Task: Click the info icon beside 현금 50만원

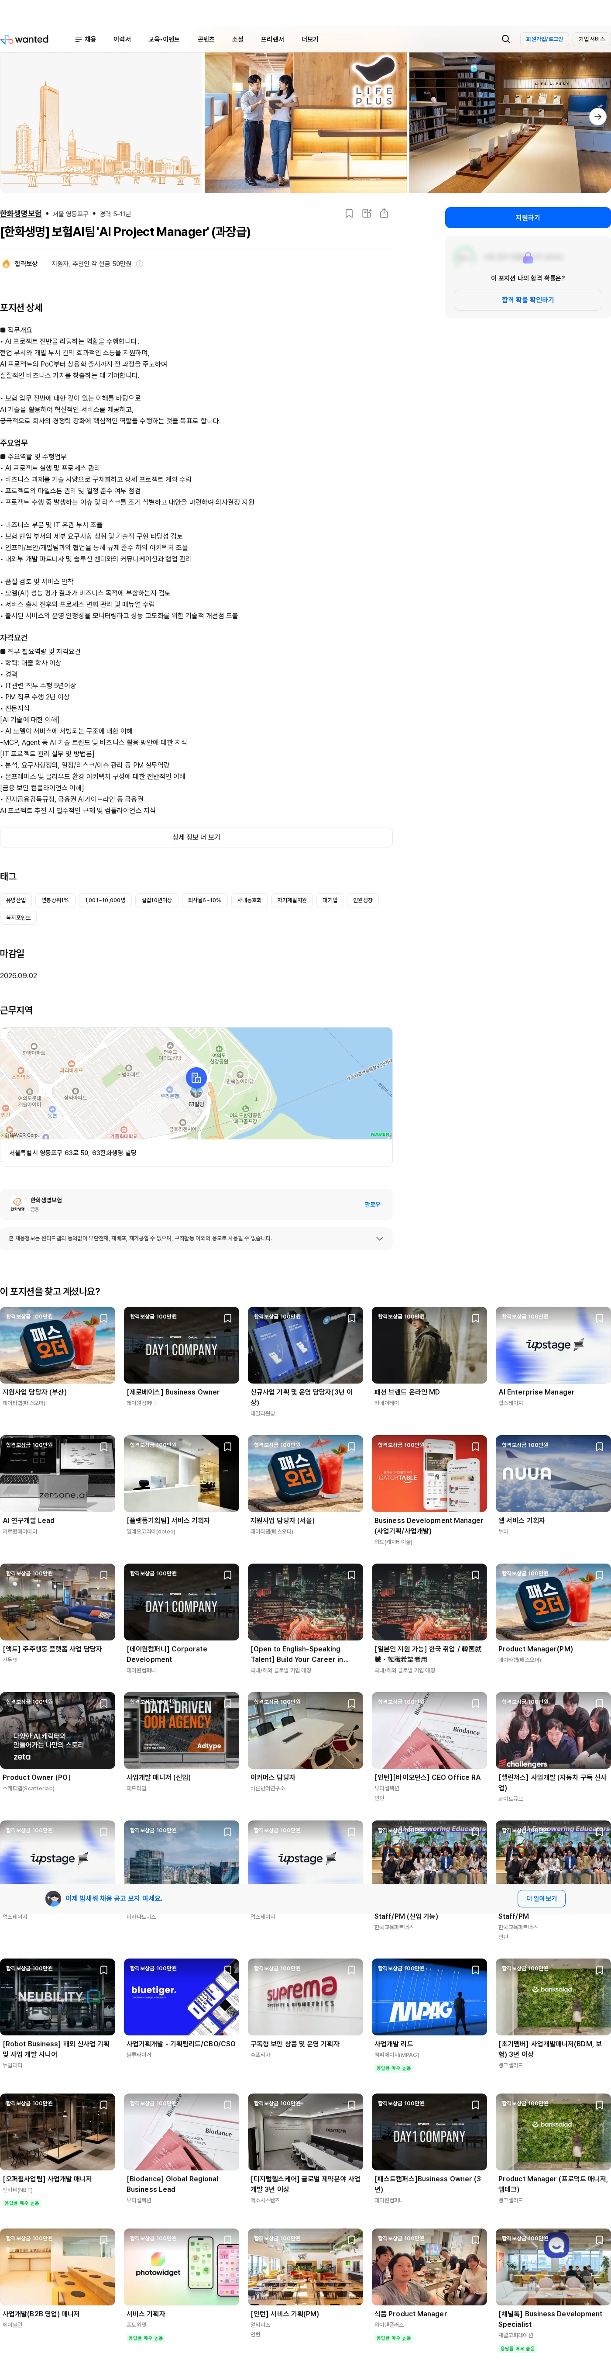Action: tap(140, 264)
